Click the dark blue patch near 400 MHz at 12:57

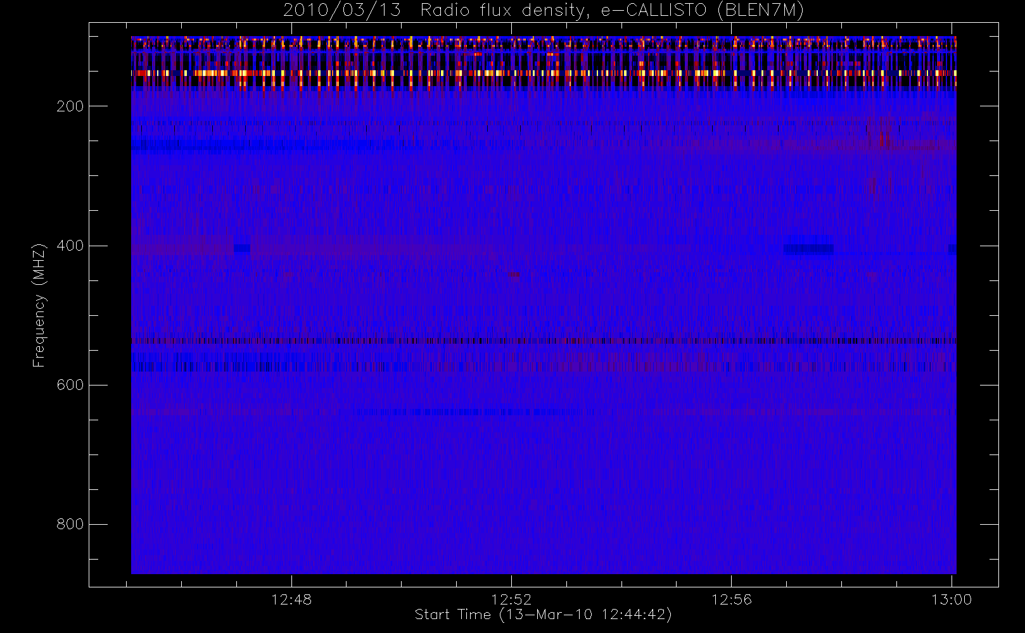point(808,249)
